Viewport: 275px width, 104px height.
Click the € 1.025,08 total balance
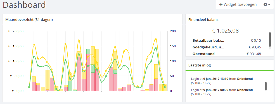(x=225, y=31)
